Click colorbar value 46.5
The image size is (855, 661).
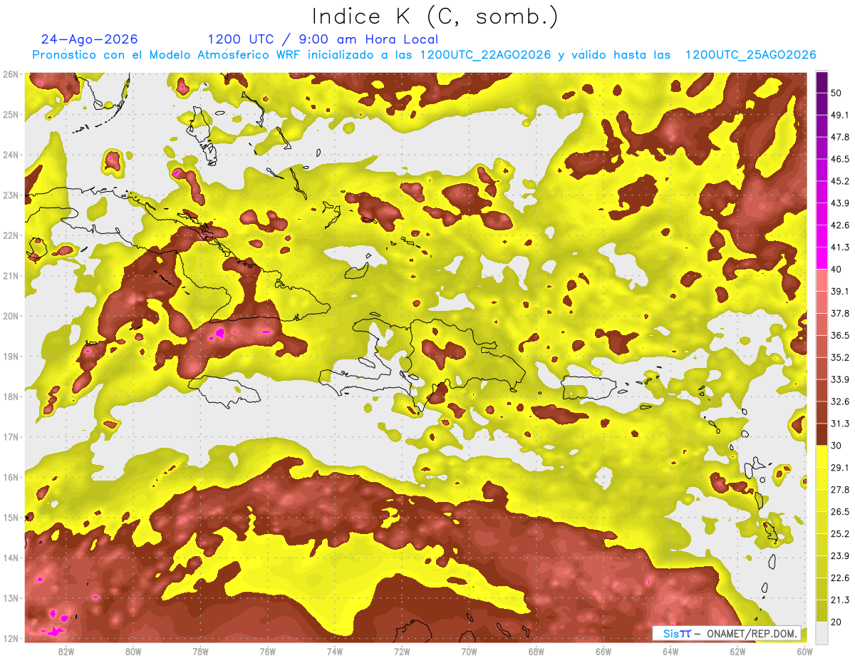[x=840, y=159]
